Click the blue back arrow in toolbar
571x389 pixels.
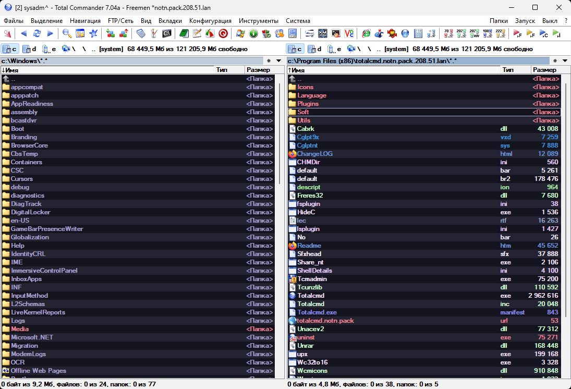[23, 34]
